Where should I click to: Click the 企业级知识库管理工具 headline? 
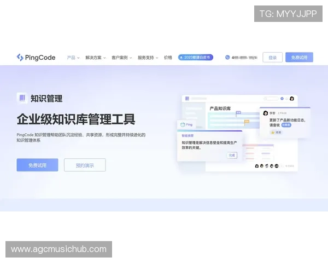tap(76, 119)
